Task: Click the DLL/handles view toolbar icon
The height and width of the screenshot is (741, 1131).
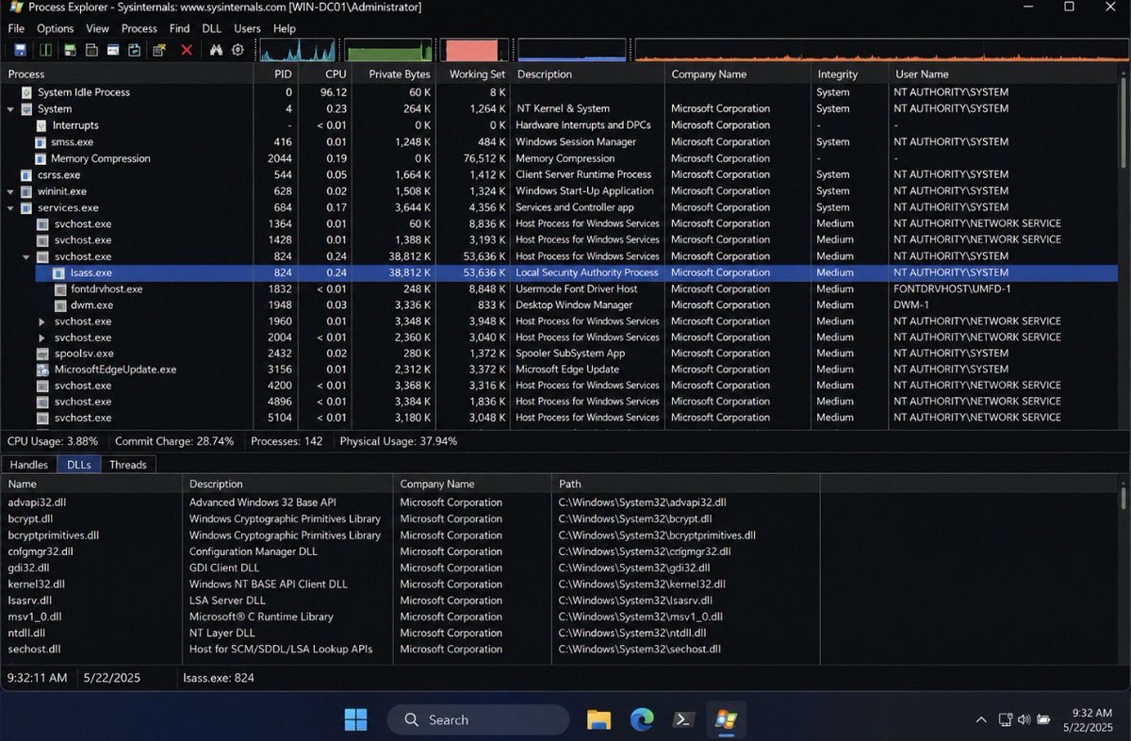Action: 135,50
